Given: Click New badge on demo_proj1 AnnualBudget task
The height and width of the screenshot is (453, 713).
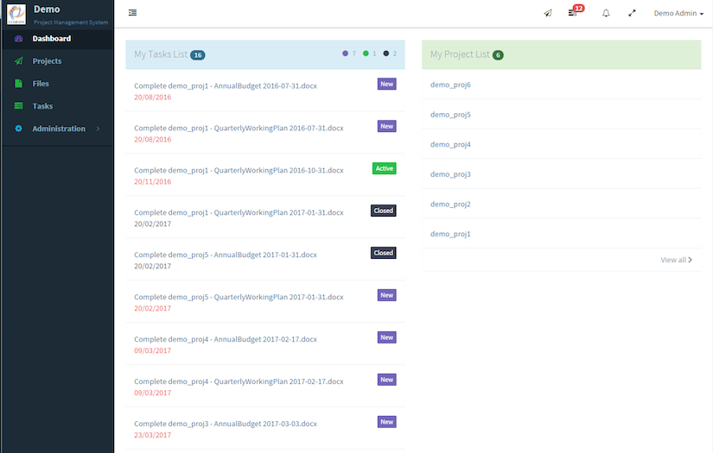Looking at the screenshot, I should [x=387, y=84].
